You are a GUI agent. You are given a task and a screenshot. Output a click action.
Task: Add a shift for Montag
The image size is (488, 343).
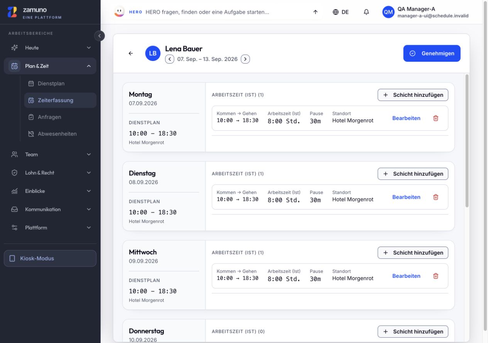[x=413, y=95]
